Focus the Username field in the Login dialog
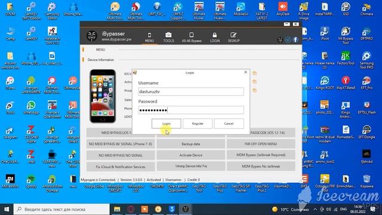The width and height of the screenshot is (382, 215). click(191, 91)
